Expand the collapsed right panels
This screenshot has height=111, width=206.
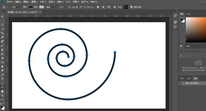(177, 11)
